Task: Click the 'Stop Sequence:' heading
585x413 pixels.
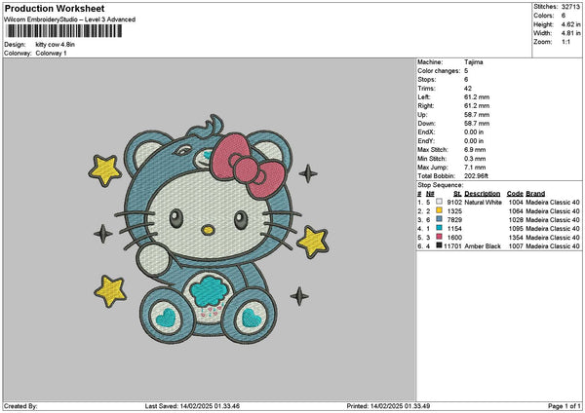Action: click(x=441, y=185)
